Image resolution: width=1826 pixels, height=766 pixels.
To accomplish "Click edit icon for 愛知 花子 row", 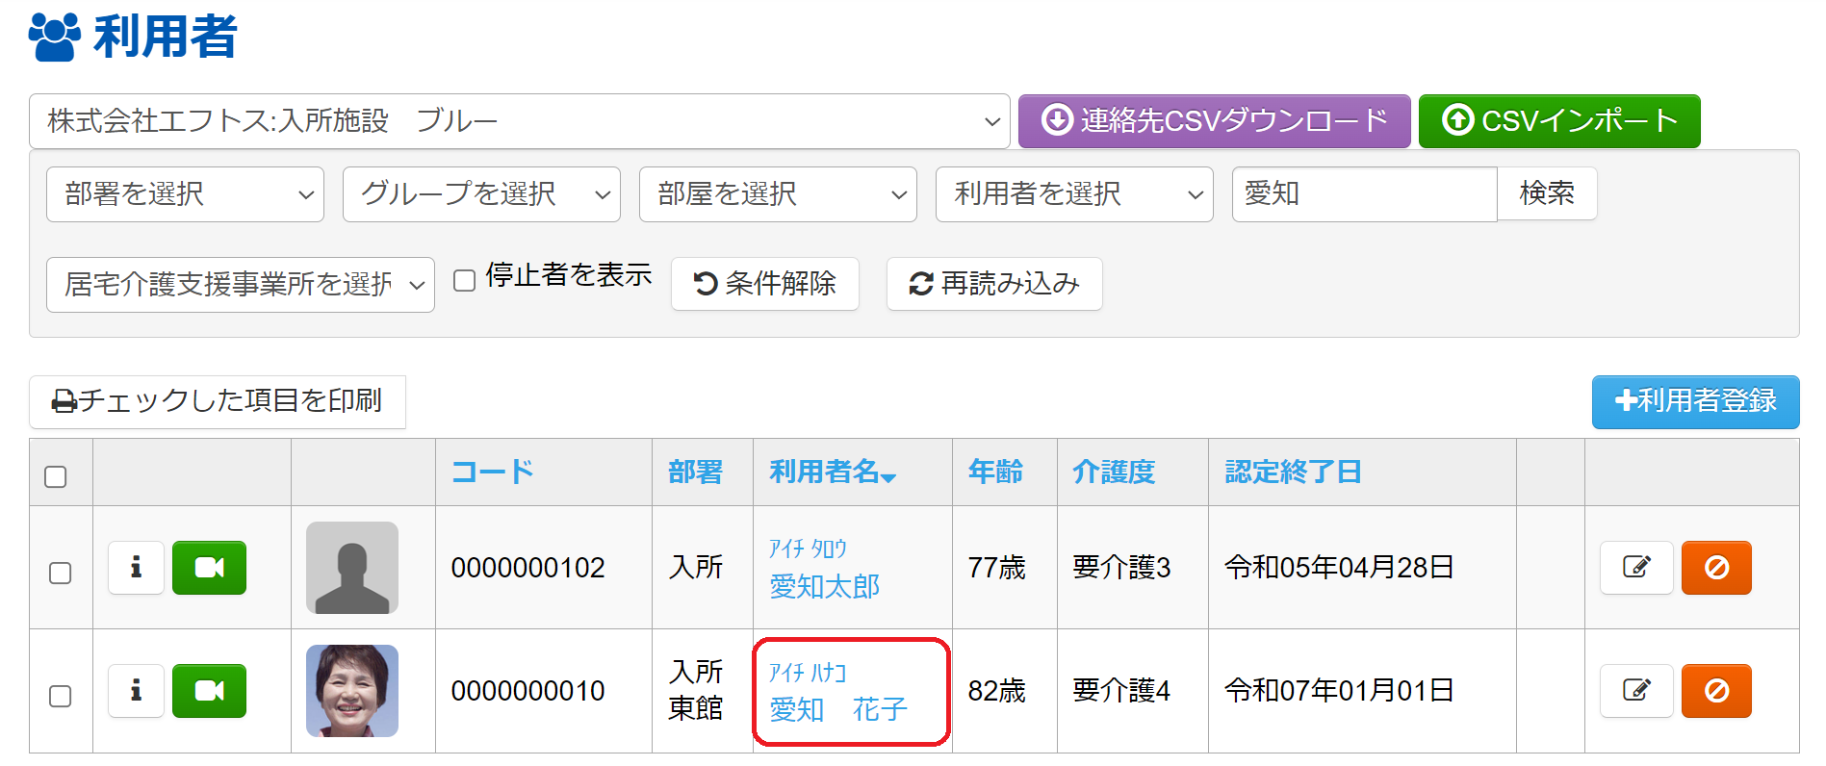I will click(1635, 691).
